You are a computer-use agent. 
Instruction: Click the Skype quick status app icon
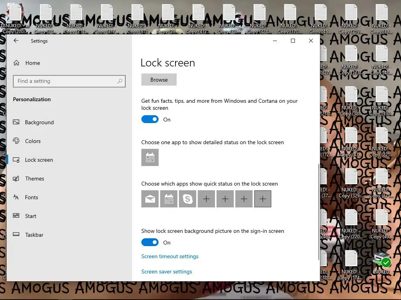pos(188,199)
